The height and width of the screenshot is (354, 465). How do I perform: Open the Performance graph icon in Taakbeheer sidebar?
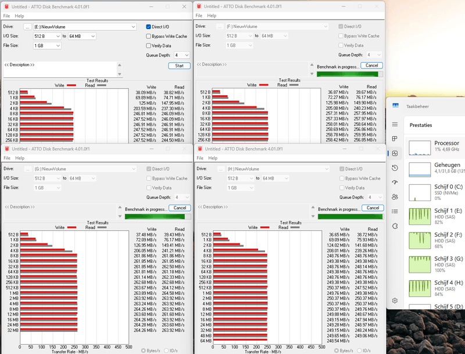click(x=395, y=152)
